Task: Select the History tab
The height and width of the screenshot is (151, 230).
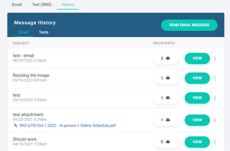Action: coord(68,5)
